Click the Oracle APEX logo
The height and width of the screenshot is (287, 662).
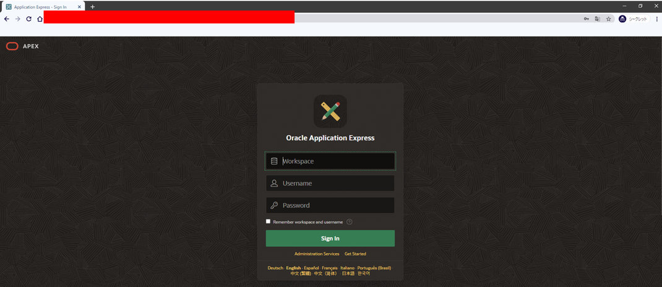(x=22, y=46)
